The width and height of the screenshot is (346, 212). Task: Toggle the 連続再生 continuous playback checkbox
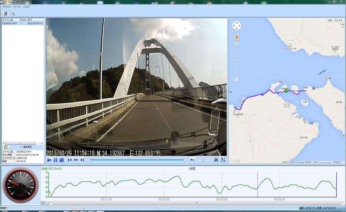[21, 147]
